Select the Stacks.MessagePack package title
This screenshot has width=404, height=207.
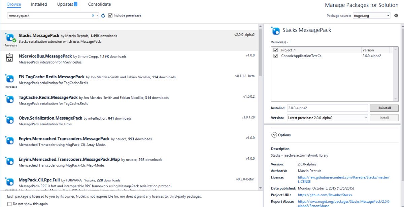pyautogui.click(x=39, y=35)
